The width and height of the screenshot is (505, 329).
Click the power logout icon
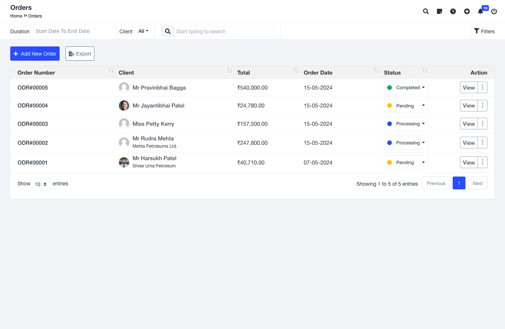click(x=494, y=11)
